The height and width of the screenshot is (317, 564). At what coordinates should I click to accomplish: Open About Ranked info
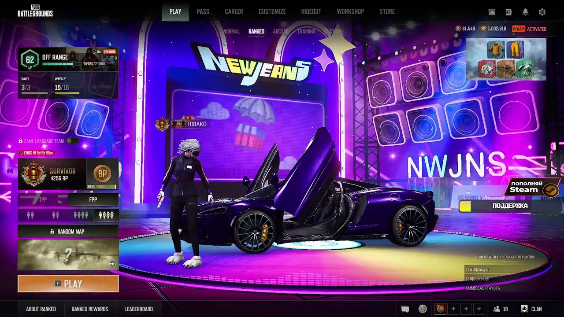[x=41, y=309]
